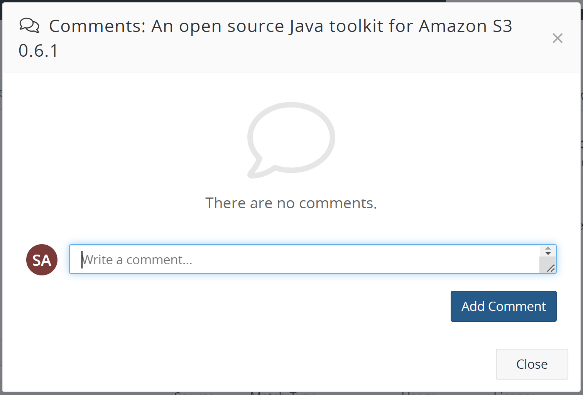This screenshot has height=395, width=583.
Task: Click the Match Type column header behind the dialog
Action: [x=284, y=393]
